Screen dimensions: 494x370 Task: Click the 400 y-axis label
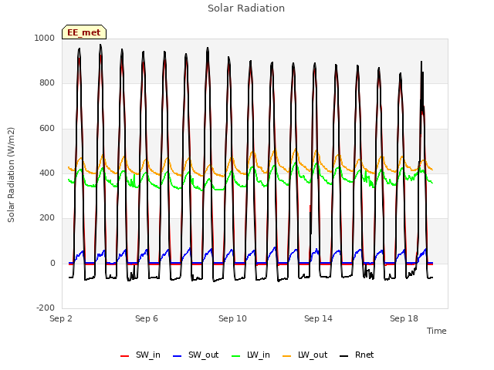[x=47, y=173]
